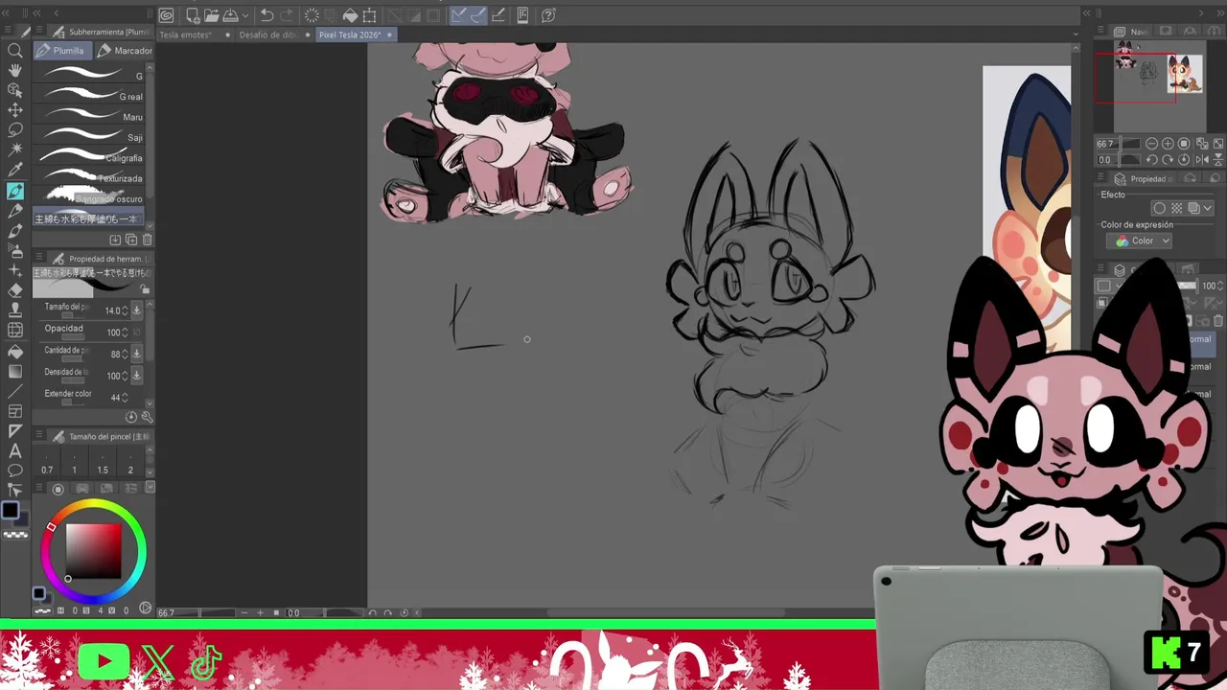Select the Operation object tool
The width and height of the screenshot is (1227, 690).
pos(15,90)
